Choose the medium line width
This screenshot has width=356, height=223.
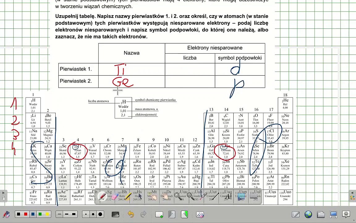click(x=66, y=214)
